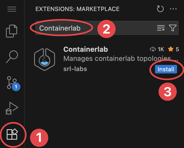Open the hamburger application menu
184x148 pixels.
click(x=12, y=9)
